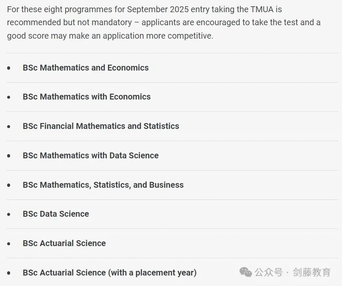Click the bullet before BSc Mathematics and Economics

coord(9,68)
